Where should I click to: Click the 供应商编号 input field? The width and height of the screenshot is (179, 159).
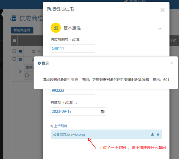pos(73,48)
